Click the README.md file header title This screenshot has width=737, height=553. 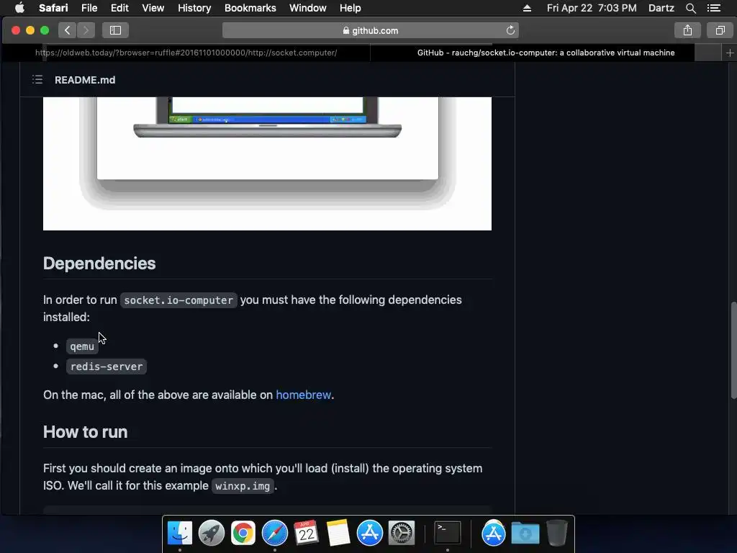tap(85, 80)
